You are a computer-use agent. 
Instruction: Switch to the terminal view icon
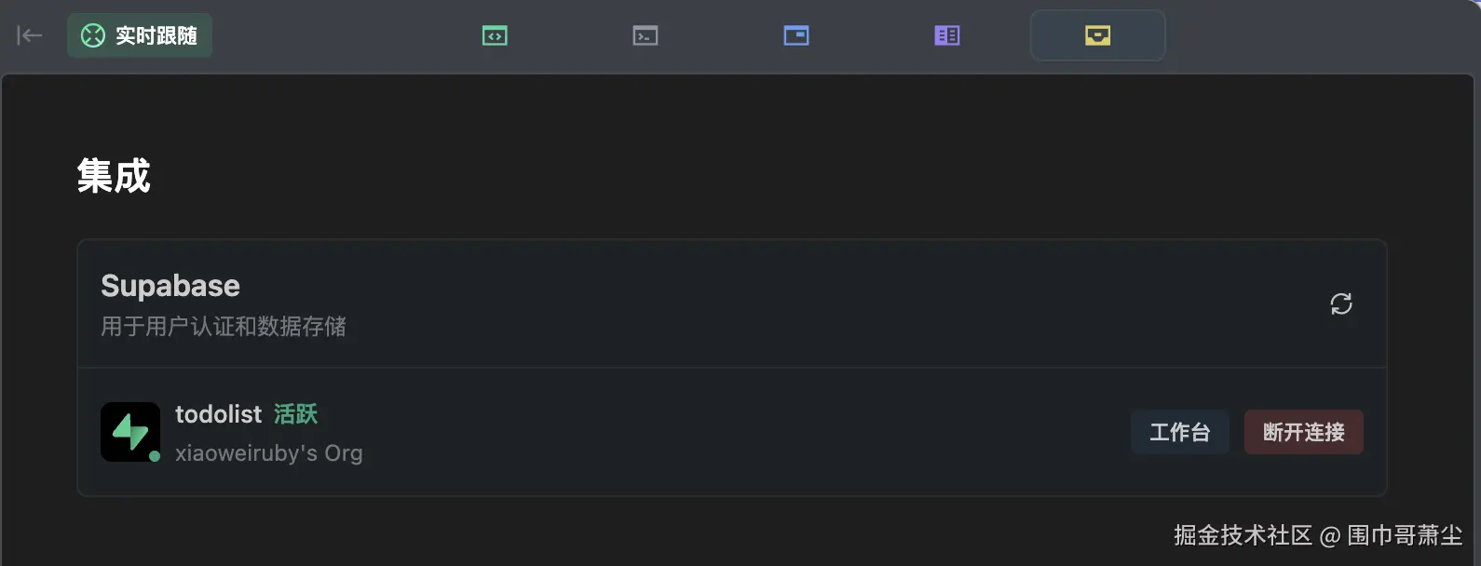pos(645,35)
